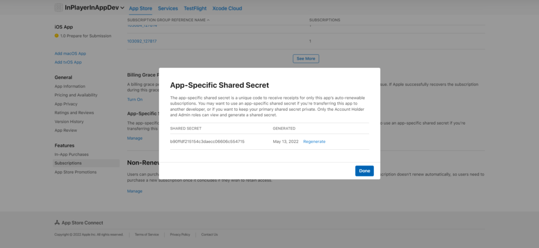The width and height of the screenshot is (539, 248).
Task: Click the yellow status dot beside 1.0
Action: [56, 35]
